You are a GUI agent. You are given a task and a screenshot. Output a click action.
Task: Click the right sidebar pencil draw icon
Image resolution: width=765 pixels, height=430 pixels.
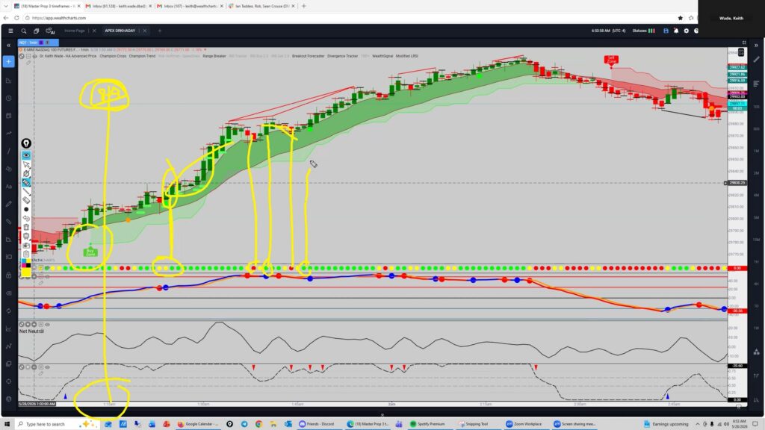756,60
